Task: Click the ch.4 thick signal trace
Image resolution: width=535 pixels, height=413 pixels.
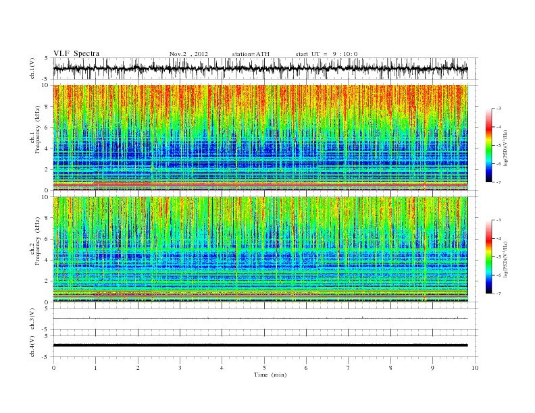Action: coord(261,346)
